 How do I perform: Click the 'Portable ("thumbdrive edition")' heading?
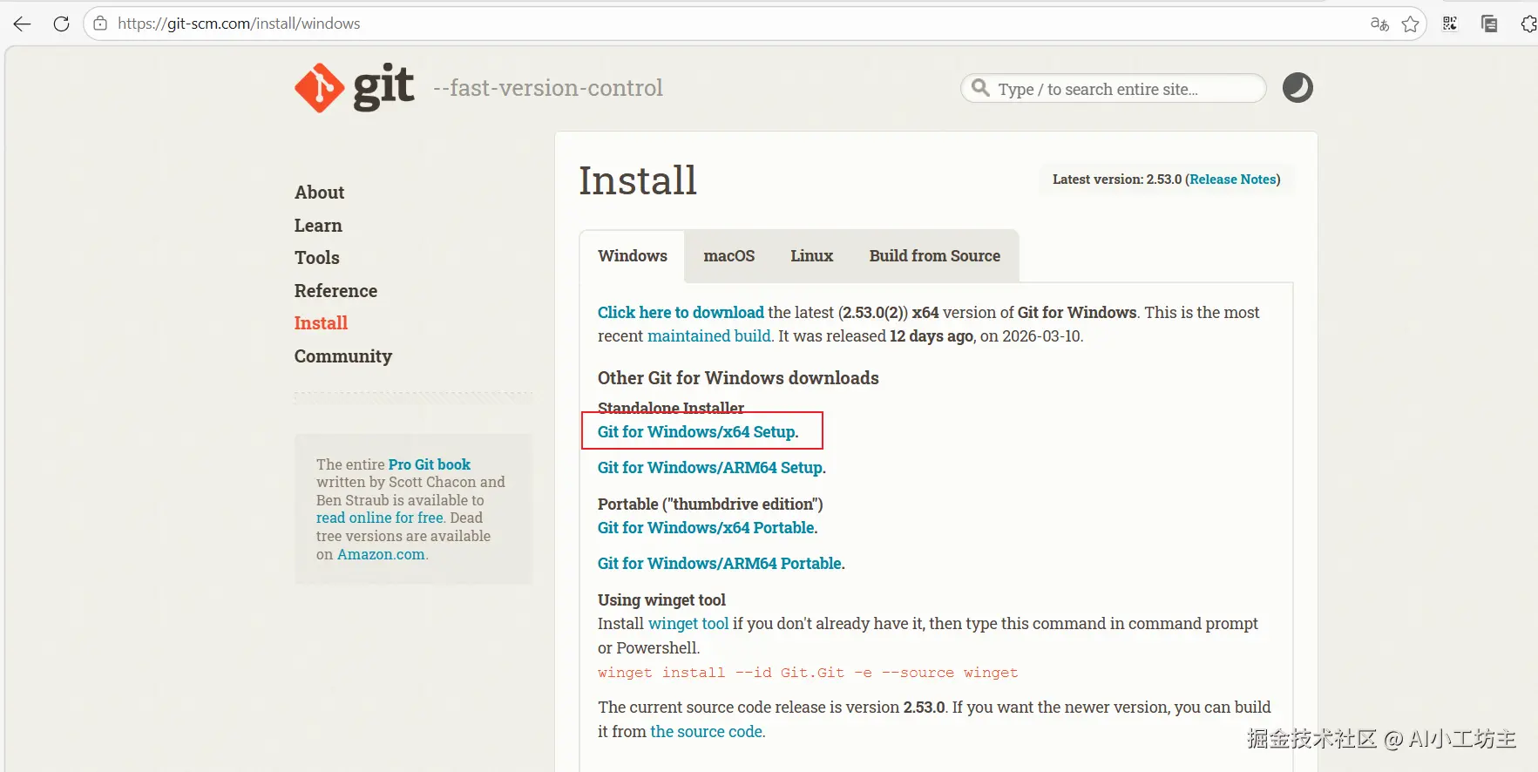tap(710, 505)
